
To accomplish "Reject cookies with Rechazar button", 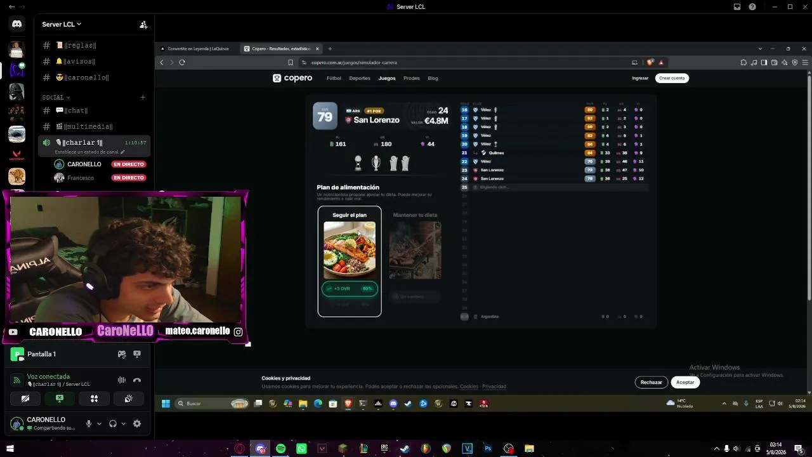I will (651, 382).
